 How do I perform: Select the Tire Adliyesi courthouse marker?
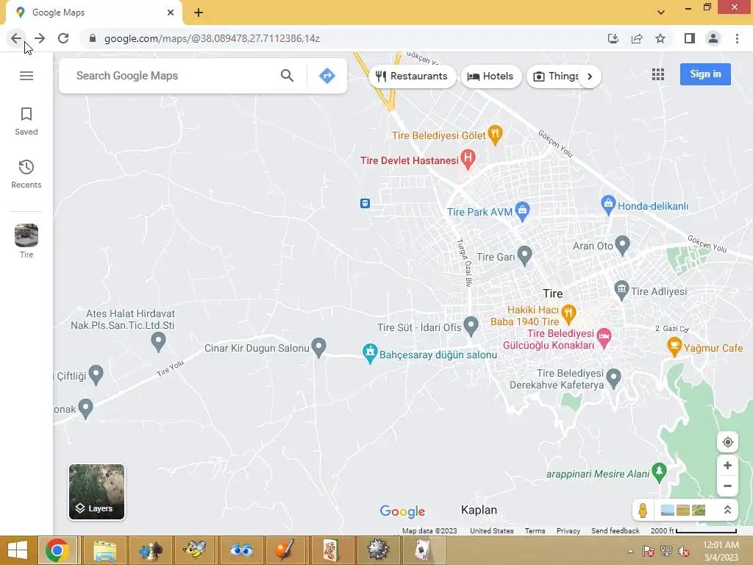(x=621, y=290)
